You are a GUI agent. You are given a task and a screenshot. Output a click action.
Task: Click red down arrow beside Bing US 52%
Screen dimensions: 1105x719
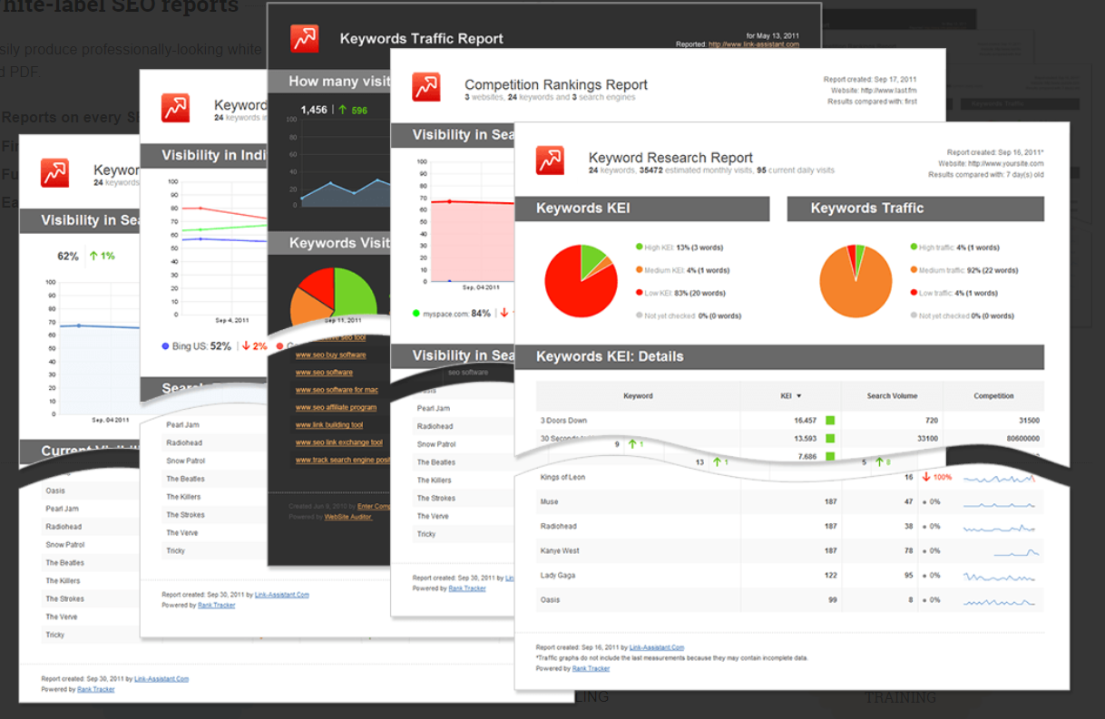pyautogui.click(x=246, y=346)
